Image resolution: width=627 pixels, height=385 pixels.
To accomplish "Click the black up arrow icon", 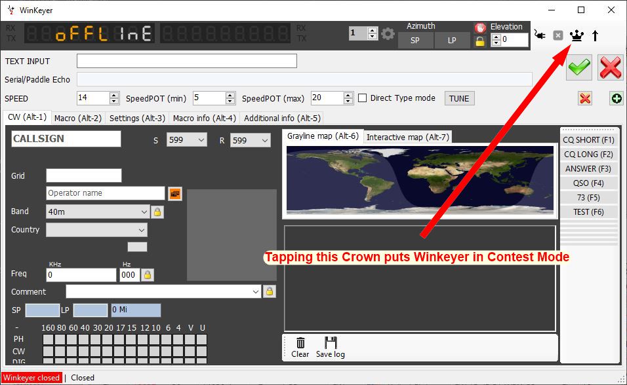I will point(595,35).
